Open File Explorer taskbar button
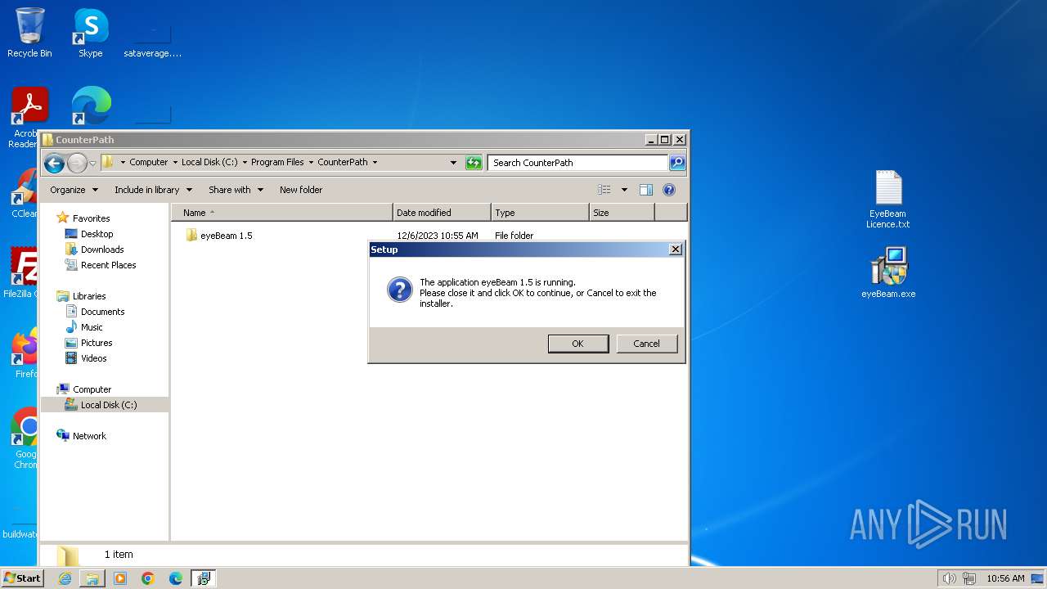 (x=92, y=578)
